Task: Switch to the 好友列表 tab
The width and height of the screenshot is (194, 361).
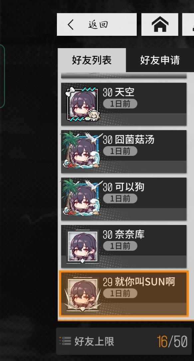Action: pyautogui.click(x=92, y=60)
